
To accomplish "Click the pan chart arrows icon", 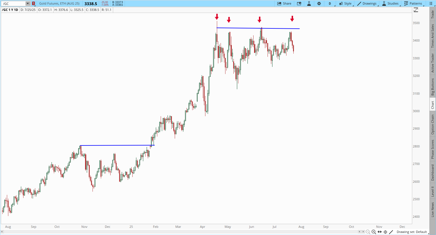I will click(380, 232).
